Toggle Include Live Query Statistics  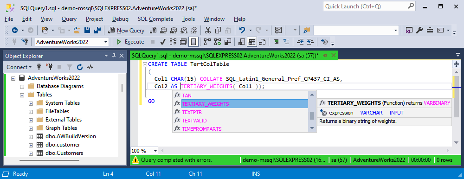click(218, 42)
